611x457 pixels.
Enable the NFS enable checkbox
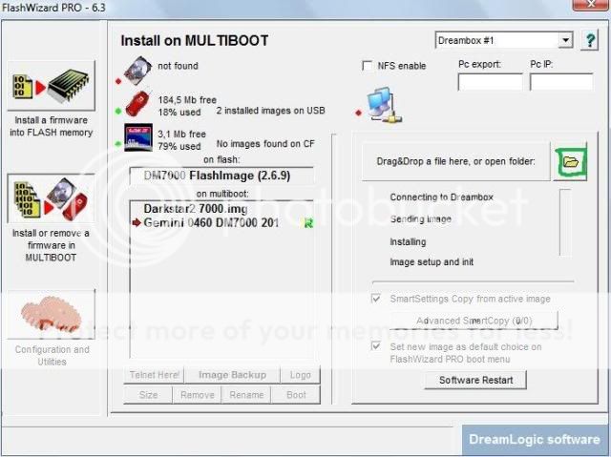tap(367, 66)
